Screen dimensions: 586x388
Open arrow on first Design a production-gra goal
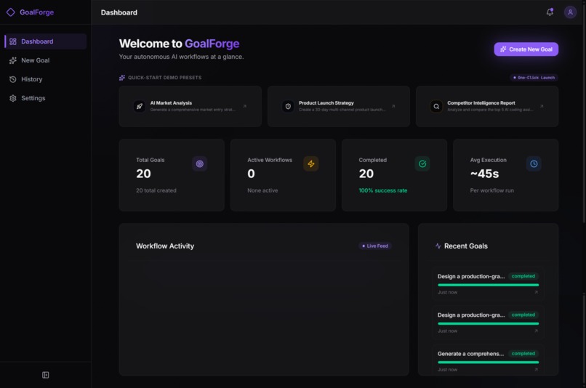[536, 292]
